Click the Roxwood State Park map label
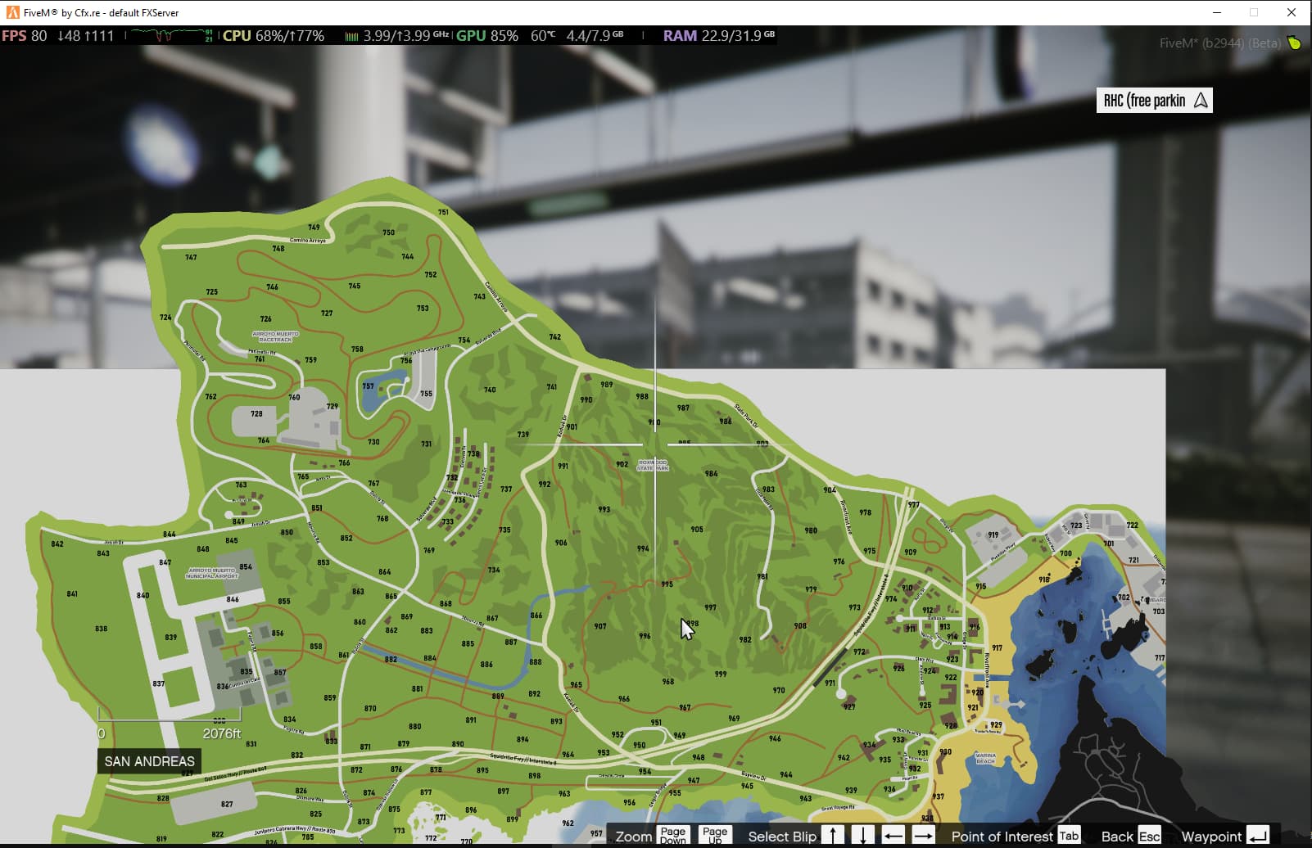Viewport: 1312px width, 848px height. click(x=653, y=465)
